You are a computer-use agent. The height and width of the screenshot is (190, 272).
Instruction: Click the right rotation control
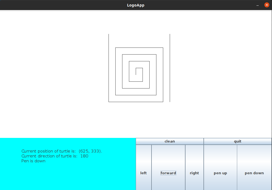point(194,173)
